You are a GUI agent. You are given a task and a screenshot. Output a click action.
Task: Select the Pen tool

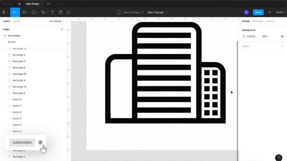pos(43,13)
